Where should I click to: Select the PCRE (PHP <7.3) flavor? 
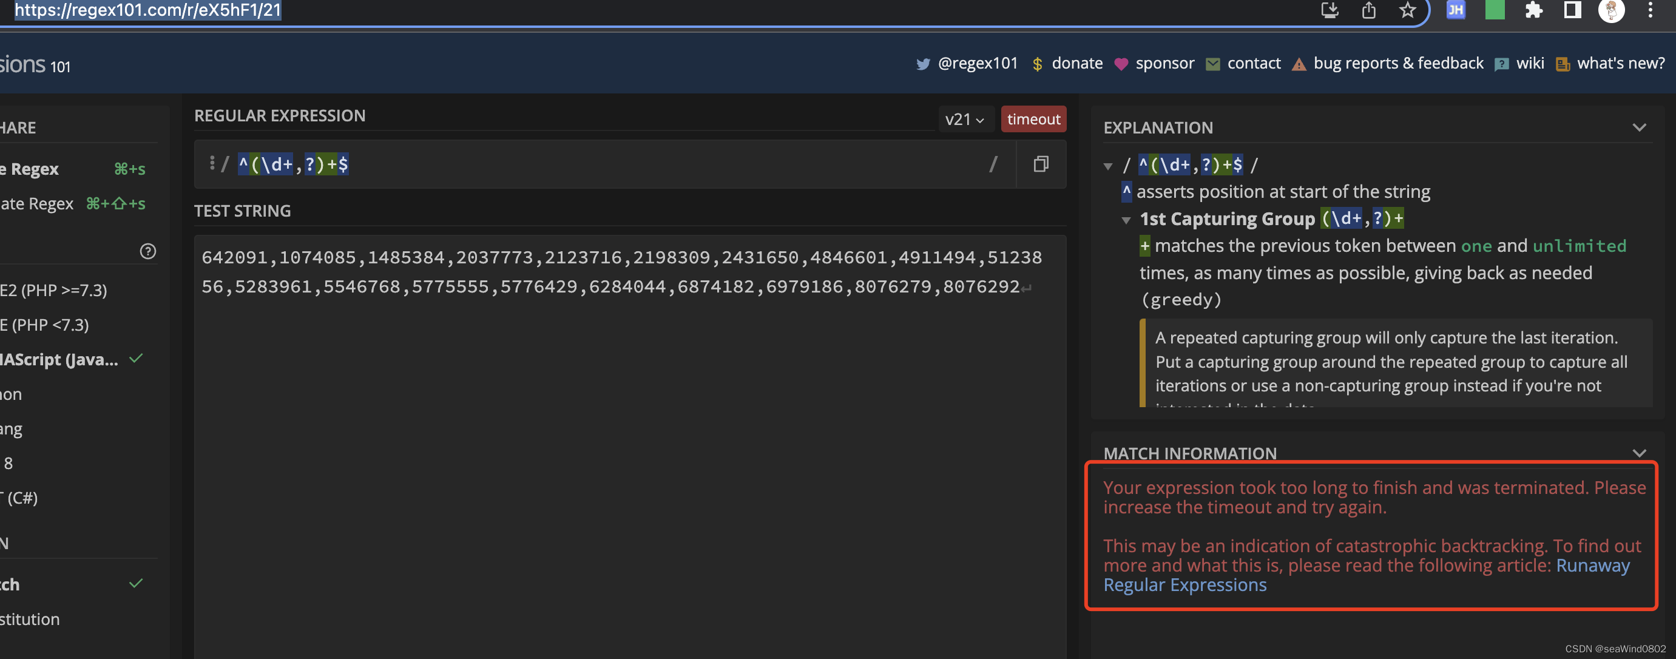[46, 325]
